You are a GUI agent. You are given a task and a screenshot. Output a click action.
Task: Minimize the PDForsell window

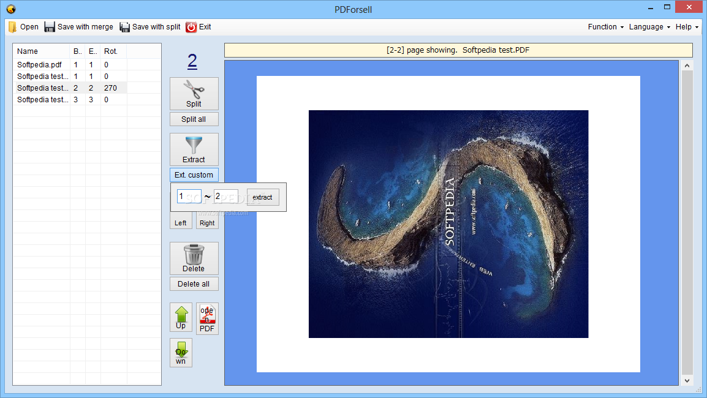click(651, 8)
